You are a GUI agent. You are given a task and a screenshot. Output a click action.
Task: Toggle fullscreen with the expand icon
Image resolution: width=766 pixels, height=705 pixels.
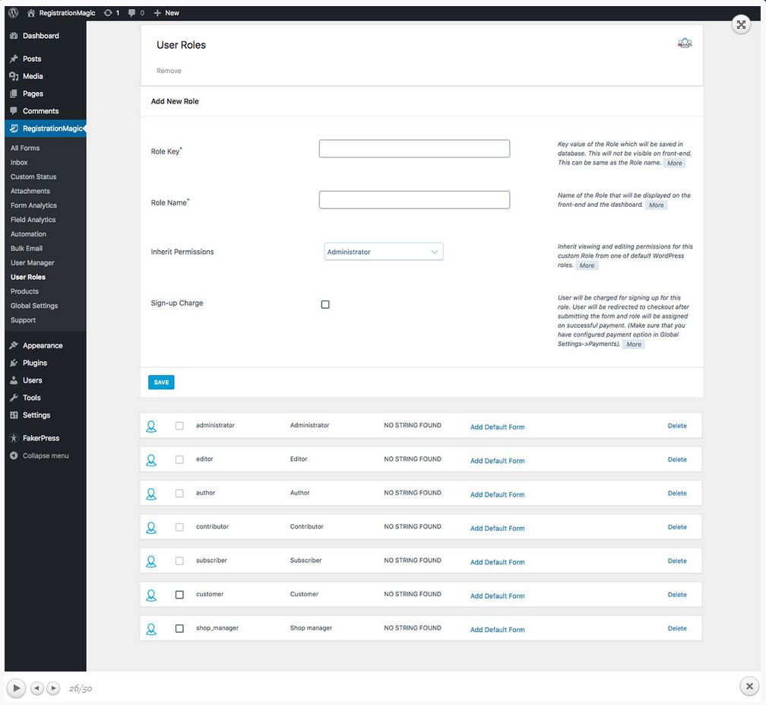pyautogui.click(x=741, y=24)
